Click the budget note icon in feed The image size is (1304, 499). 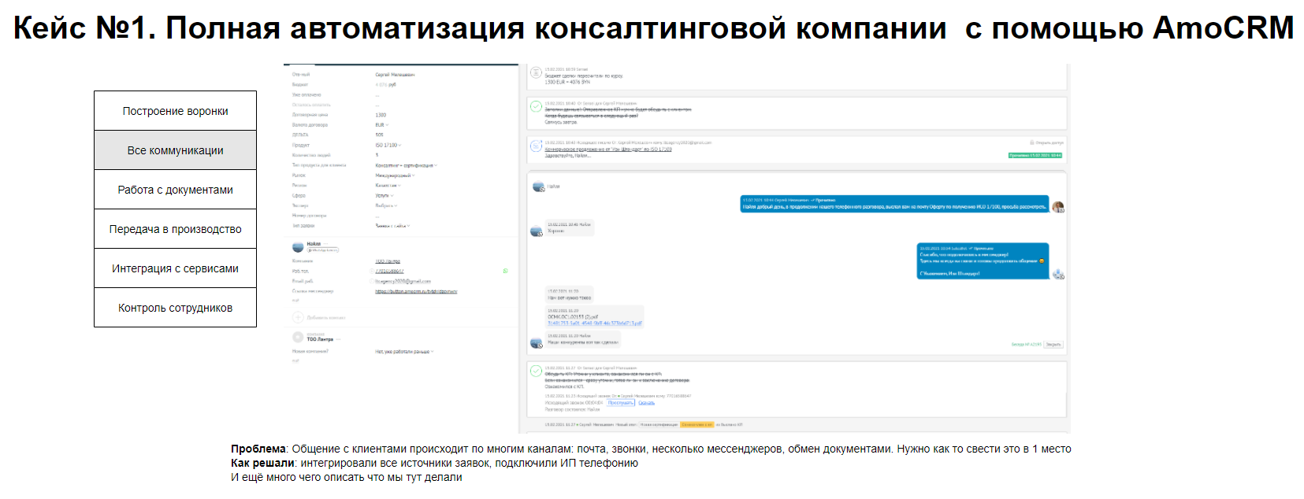pyautogui.click(x=536, y=72)
